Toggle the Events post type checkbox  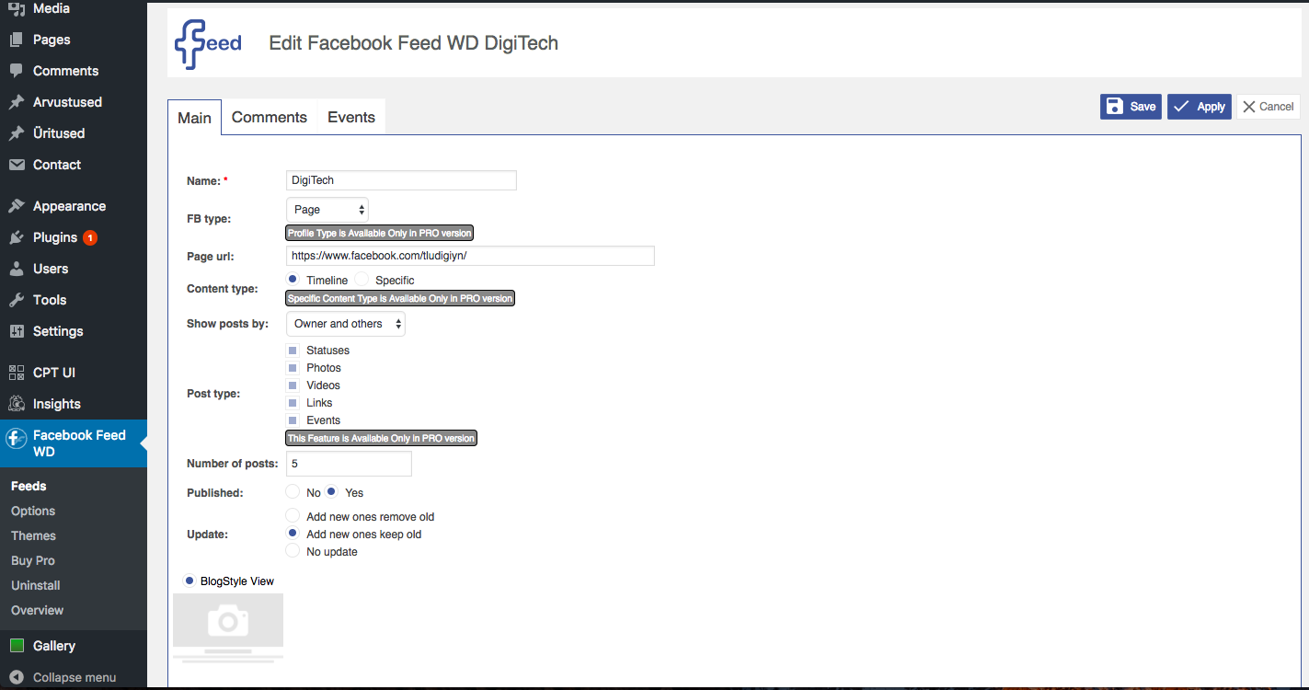(293, 420)
